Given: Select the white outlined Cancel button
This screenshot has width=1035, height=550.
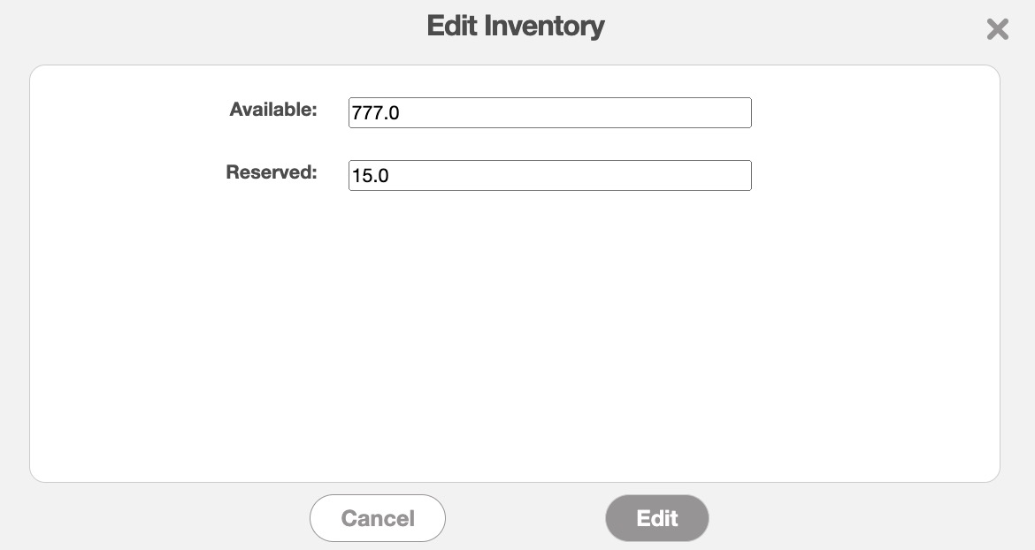Looking at the screenshot, I should [x=378, y=518].
